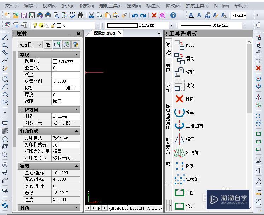Toggle the PICKADD selection mode button
The height and width of the screenshot is (215, 264).
pyautogui.click(x=57, y=44)
